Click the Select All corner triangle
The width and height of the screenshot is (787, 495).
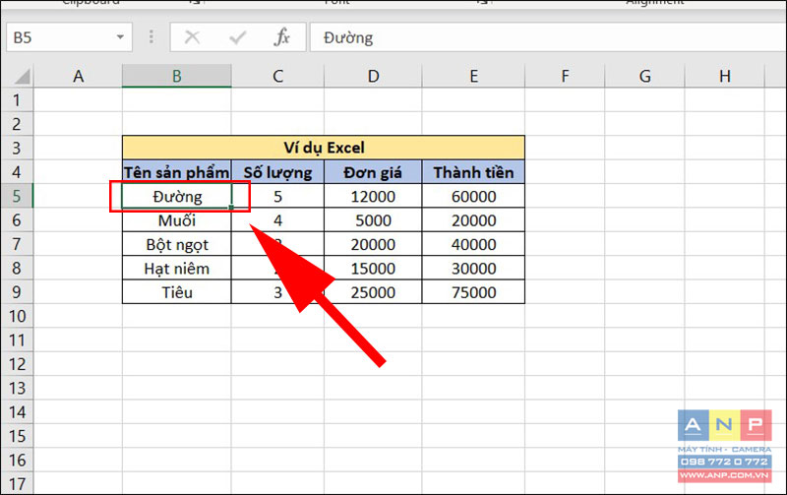click(23, 77)
